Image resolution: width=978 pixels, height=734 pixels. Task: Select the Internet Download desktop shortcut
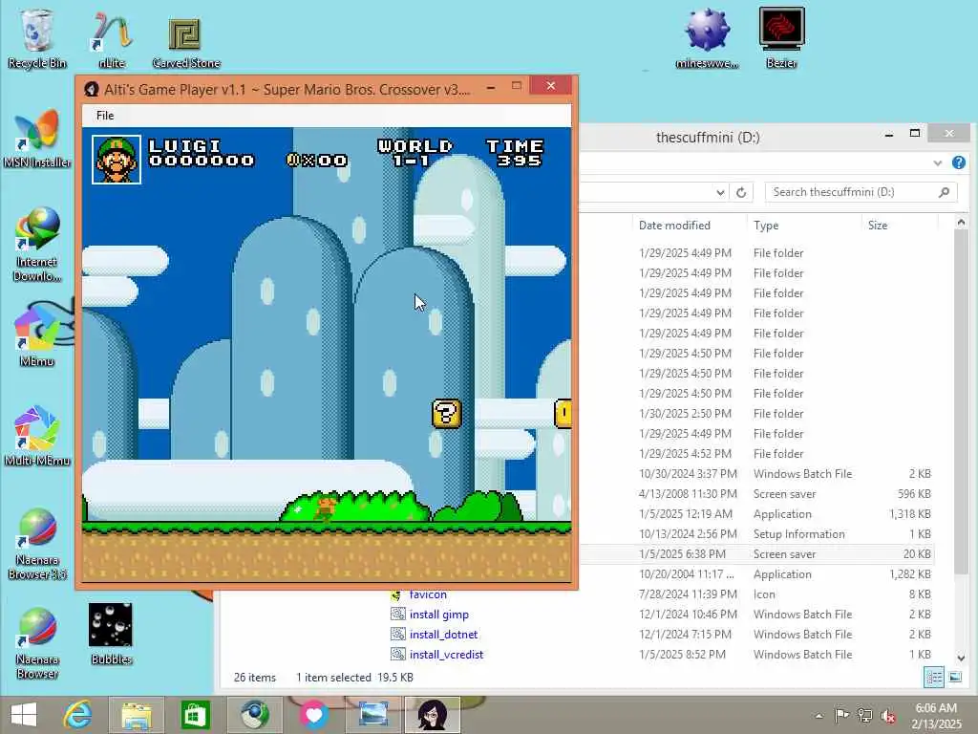pyautogui.click(x=37, y=245)
